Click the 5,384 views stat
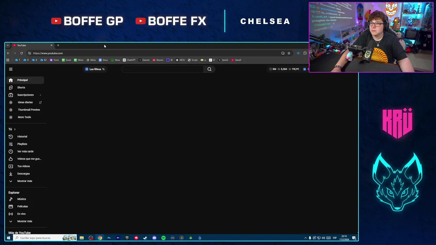 tap(282, 69)
